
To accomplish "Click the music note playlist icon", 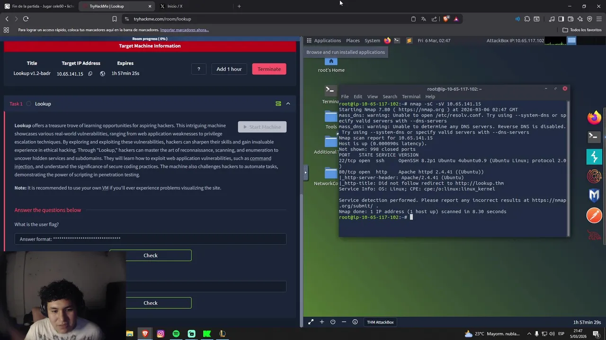I will coord(552,19).
